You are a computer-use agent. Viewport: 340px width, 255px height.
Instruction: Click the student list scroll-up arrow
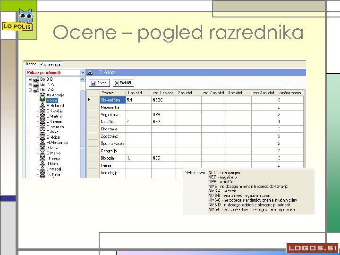click(x=82, y=80)
